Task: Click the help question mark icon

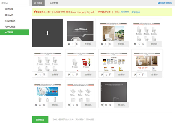Action: click(x=159, y=3)
